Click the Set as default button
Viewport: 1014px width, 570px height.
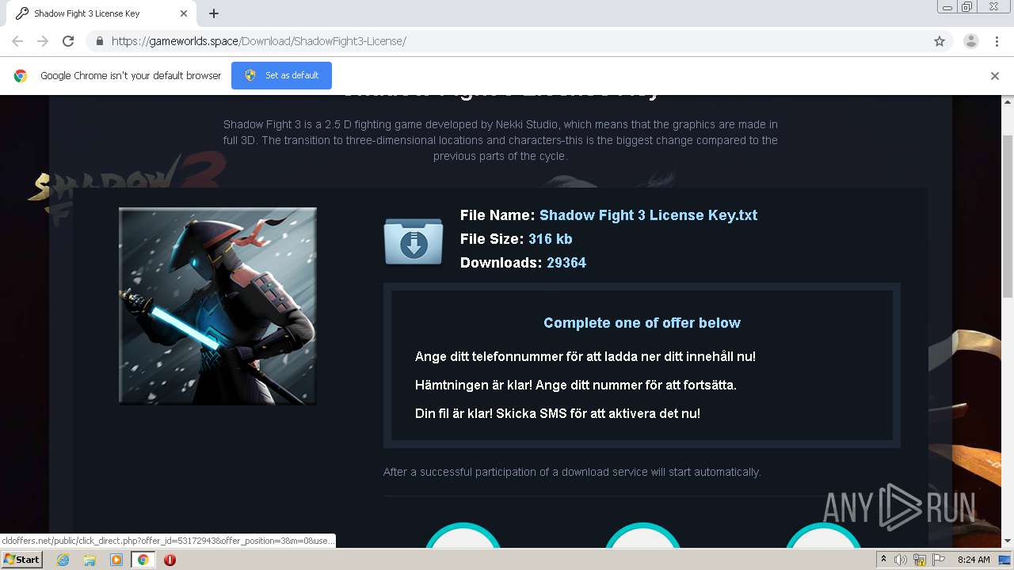(281, 75)
